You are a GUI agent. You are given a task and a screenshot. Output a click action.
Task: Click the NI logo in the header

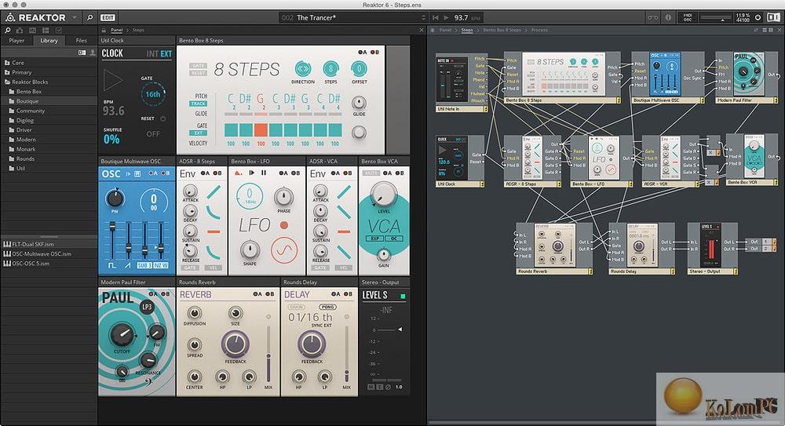tap(773, 17)
